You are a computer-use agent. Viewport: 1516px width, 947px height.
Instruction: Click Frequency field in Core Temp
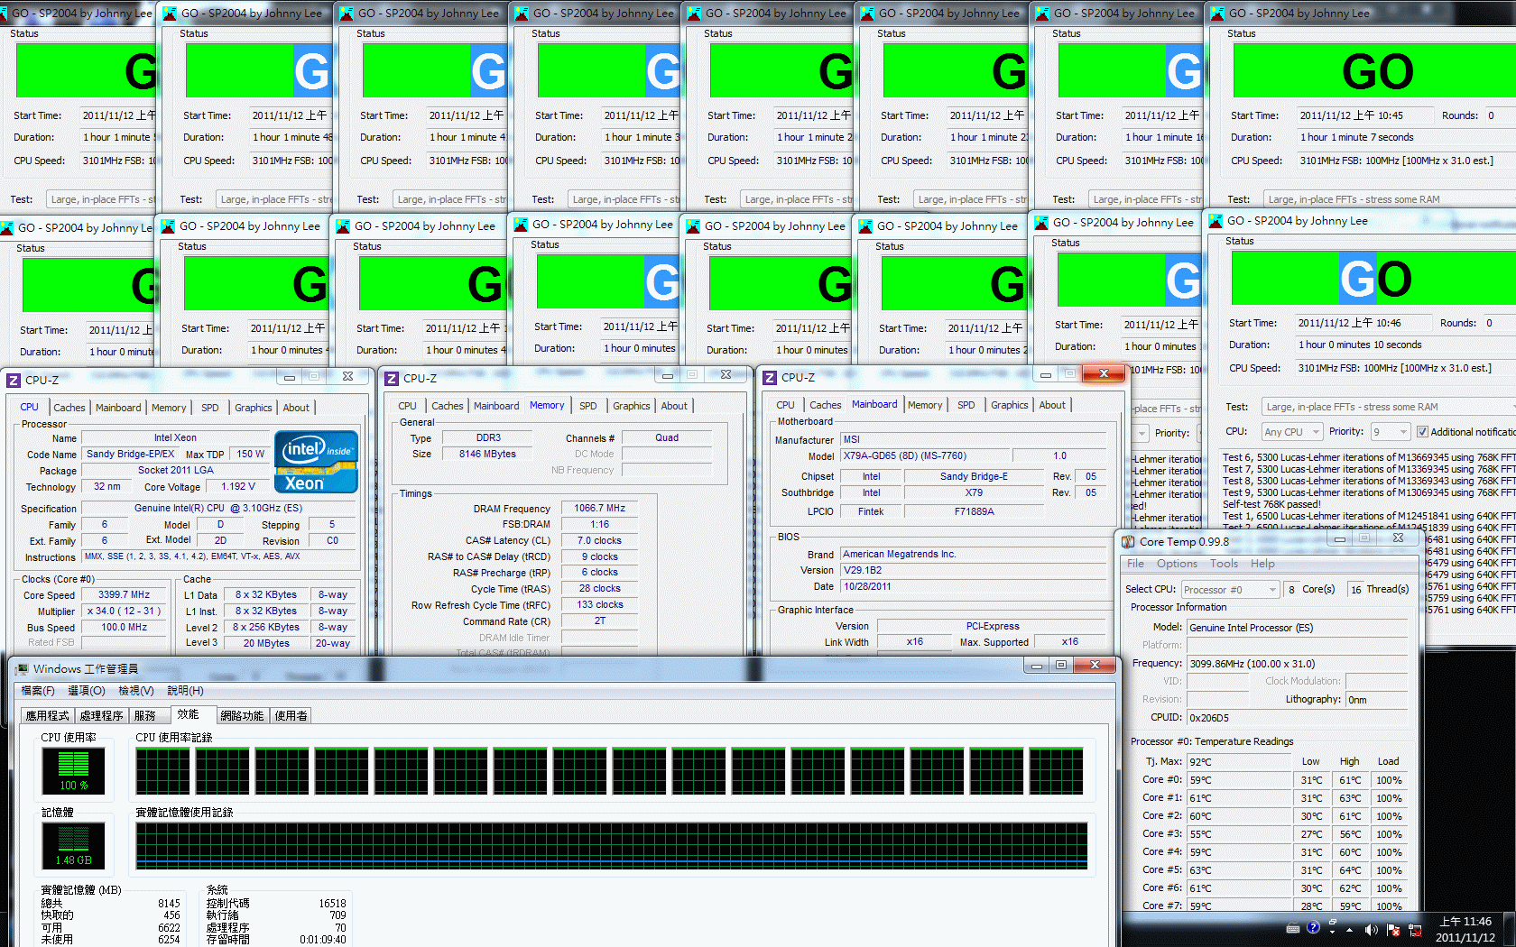tap(1297, 663)
